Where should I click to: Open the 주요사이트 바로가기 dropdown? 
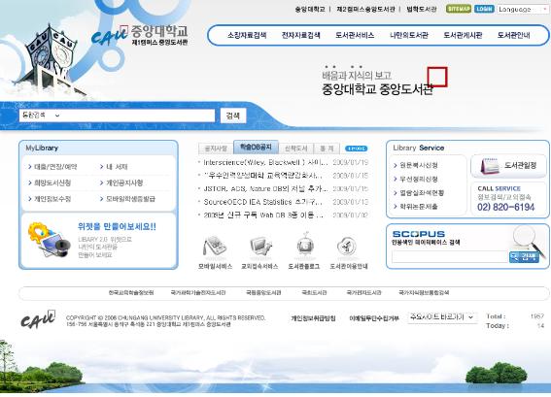coord(442,317)
